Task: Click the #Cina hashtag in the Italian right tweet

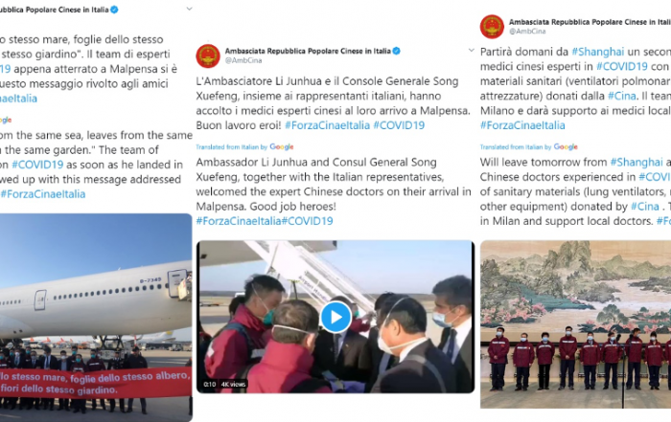Action: tap(623, 96)
